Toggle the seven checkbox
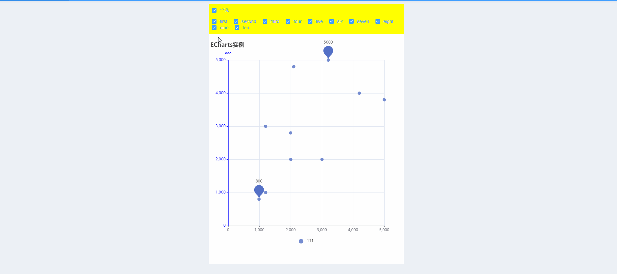Image resolution: width=617 pixels, height=274 pixels. point(351,21)
